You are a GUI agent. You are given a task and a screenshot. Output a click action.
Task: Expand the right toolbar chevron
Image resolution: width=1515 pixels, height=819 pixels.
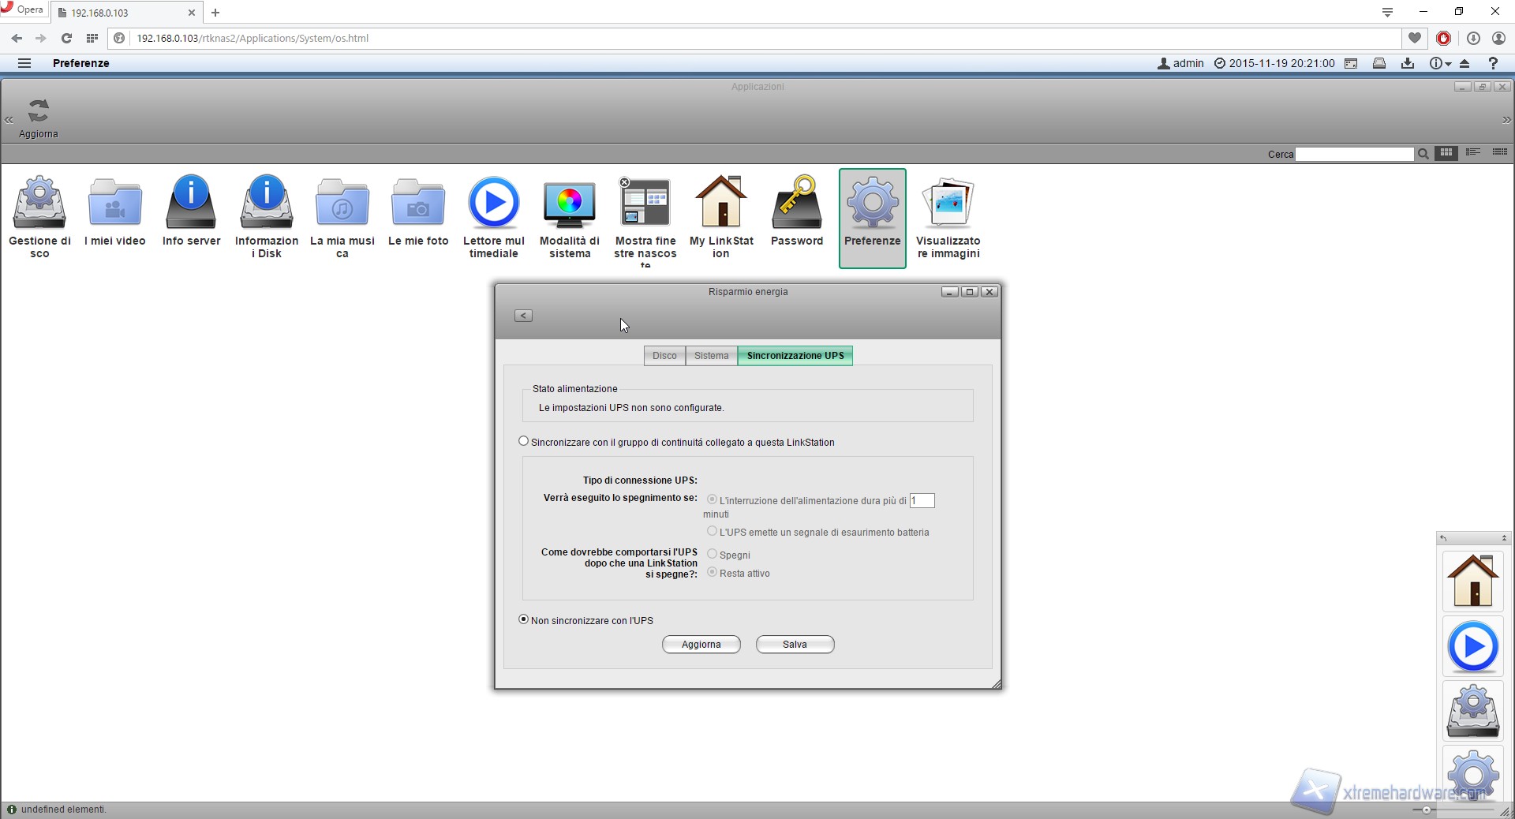coord(1506,120)
